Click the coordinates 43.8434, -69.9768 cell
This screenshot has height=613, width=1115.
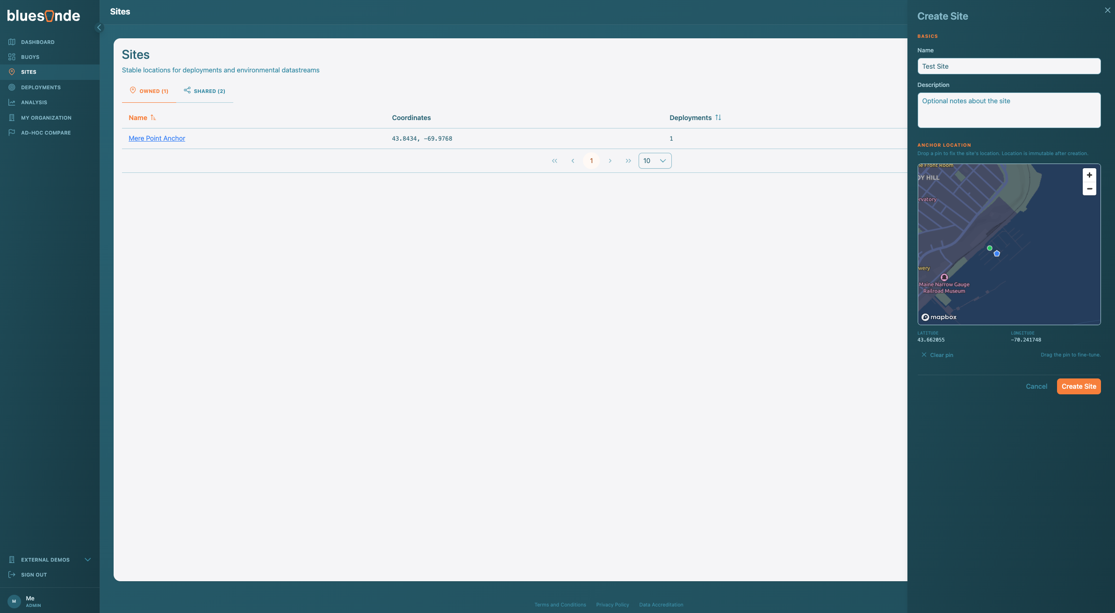(422, 139)
